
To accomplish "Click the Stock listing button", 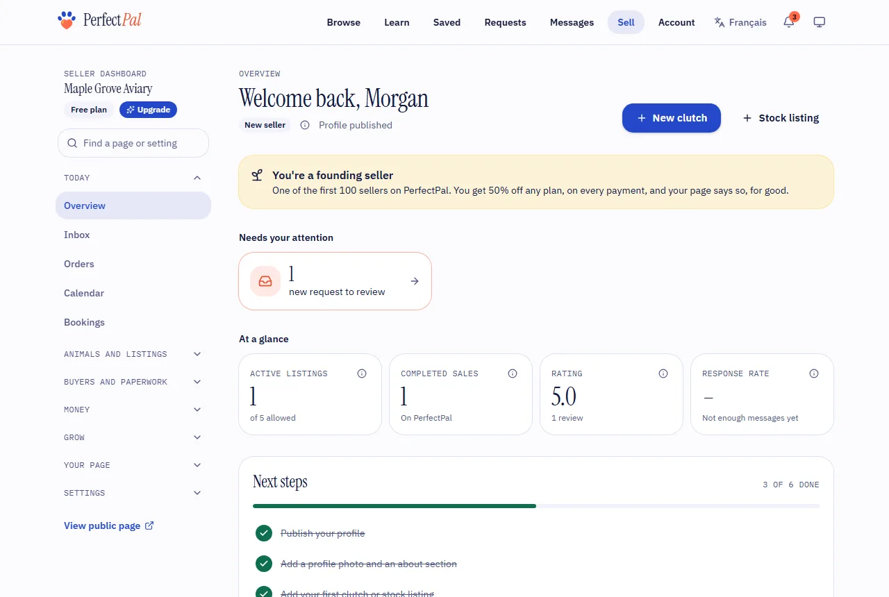I will pyautogui.click(x=781, y=118).
